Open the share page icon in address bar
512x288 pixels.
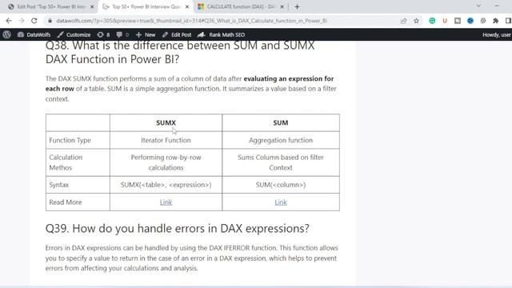[x=403, y=21]
